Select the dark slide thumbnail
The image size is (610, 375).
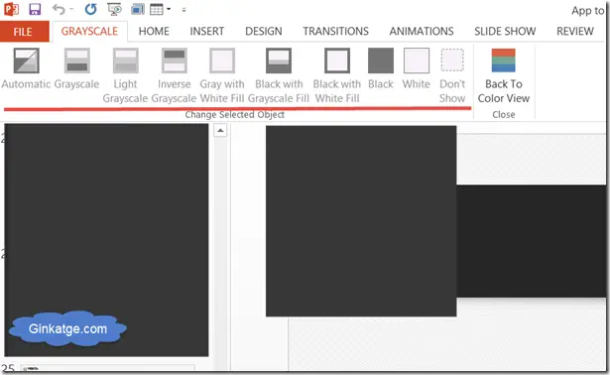(x=106, y=240)
